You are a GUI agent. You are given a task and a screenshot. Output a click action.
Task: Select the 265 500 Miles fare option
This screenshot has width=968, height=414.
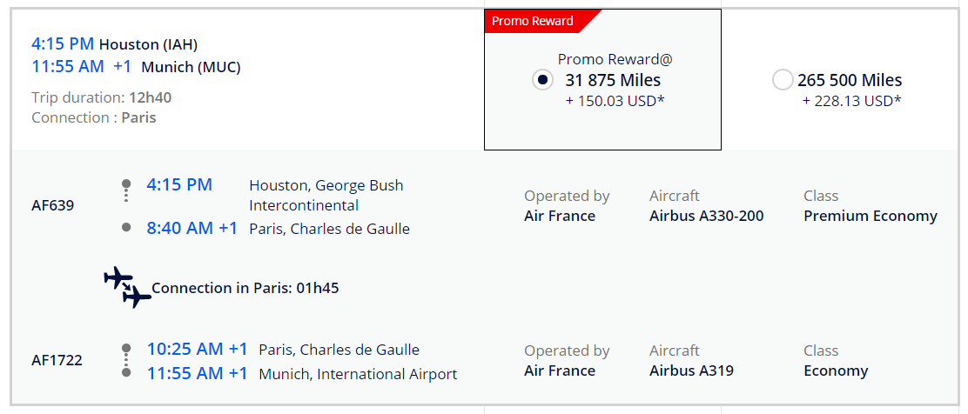782,80
